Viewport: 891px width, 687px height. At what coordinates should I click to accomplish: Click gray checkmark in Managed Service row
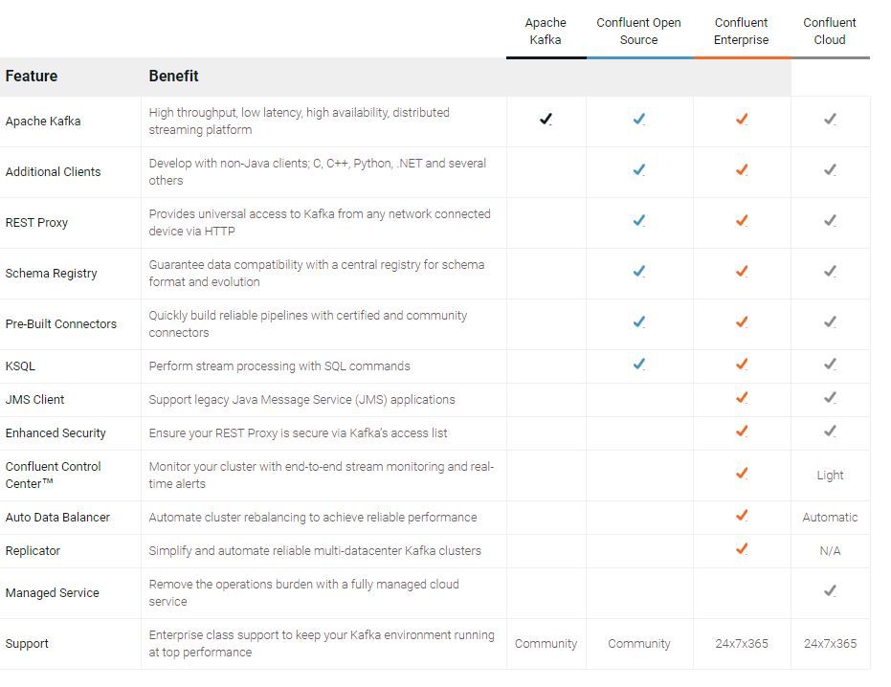pos(830,591)
